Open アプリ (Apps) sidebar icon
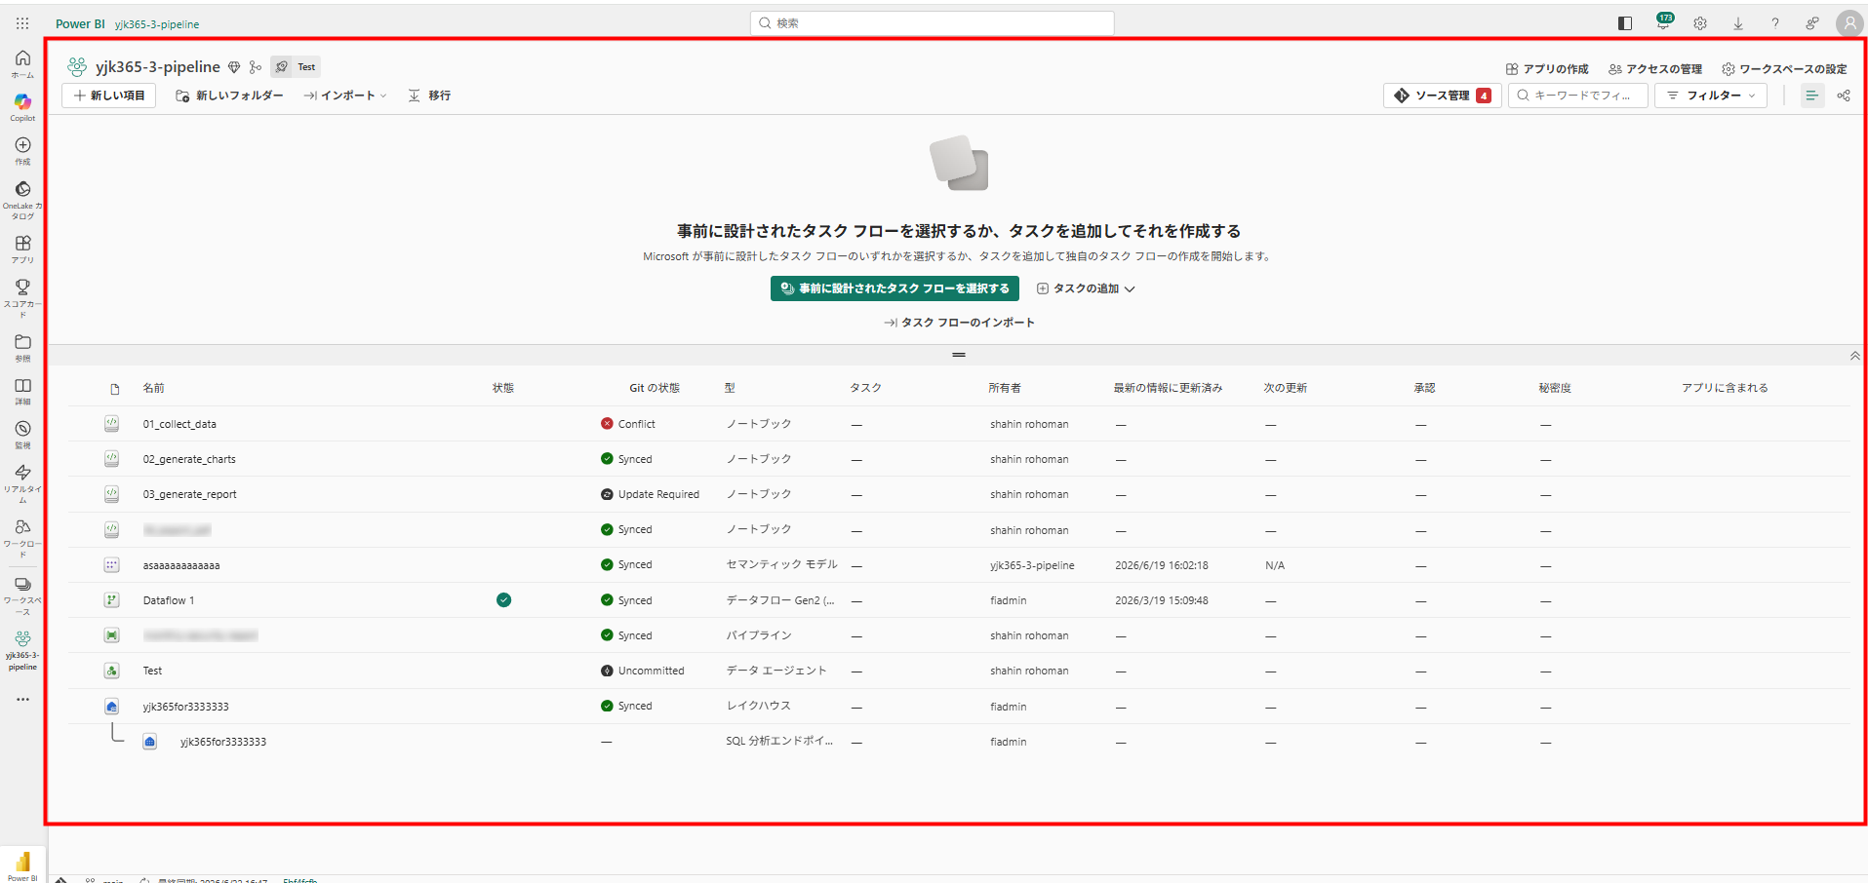Image resolution: width=1868 pixels, height=883 pixels. [22, 249]
